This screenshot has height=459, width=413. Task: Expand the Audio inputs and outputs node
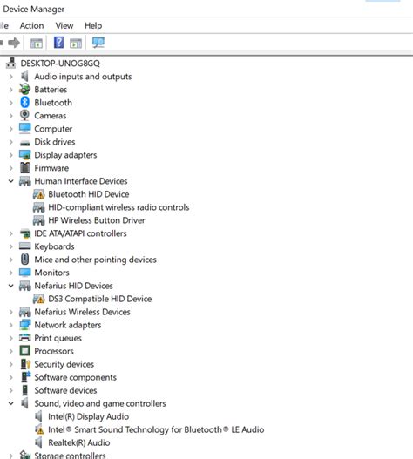click(x=10, y=77)
